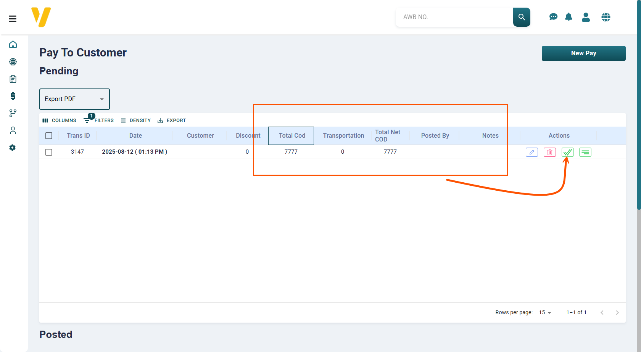
Task: Change rows per page dropdown
Action: [x=545, y=313]
